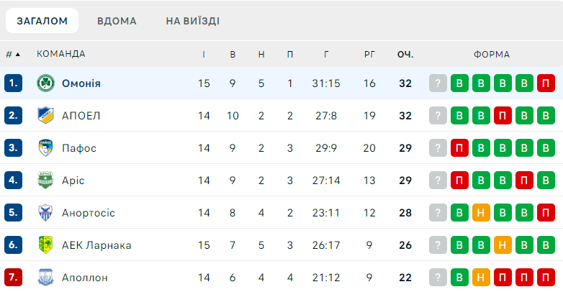563x292 pixels.
Task: Click the red П badge in АПОЕЛ's form
Action: point(503,116)
